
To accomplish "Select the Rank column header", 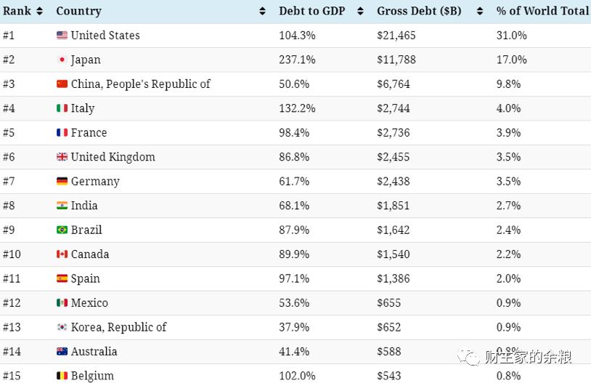I will click(x=17, y=11).
